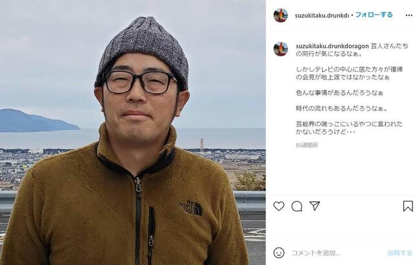The width and height of the screenshot is (417, 265).
Task: Open the suzukitaku.drunkdoragon username in the caption
Action: point(332,47)
